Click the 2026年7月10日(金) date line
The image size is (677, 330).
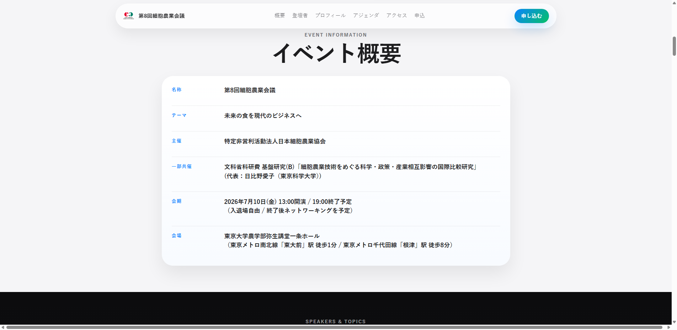288,202
